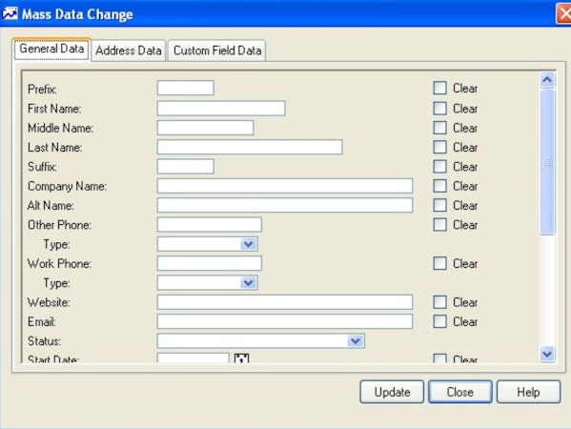
Task: Open the Start Date calendar picker icon
Action: point(241,358)
